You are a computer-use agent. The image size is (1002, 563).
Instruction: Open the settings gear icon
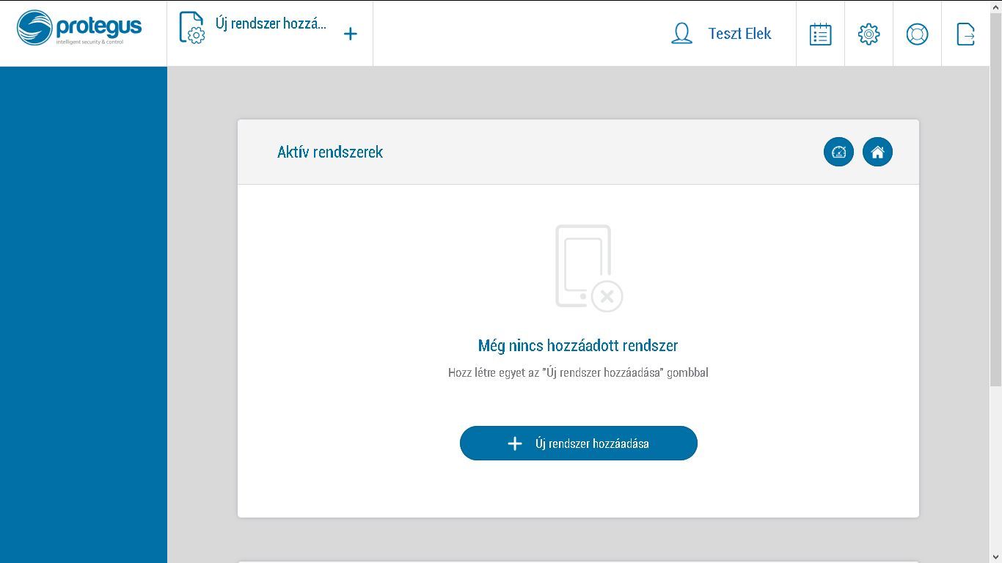[868, 33]
